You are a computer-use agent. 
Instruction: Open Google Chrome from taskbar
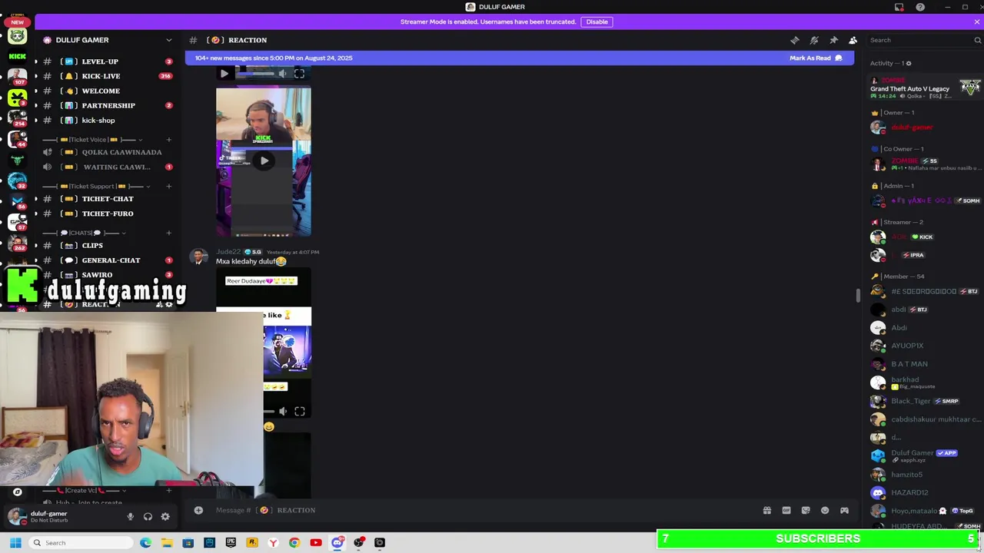pyautogui.click(x=294, y=543)
